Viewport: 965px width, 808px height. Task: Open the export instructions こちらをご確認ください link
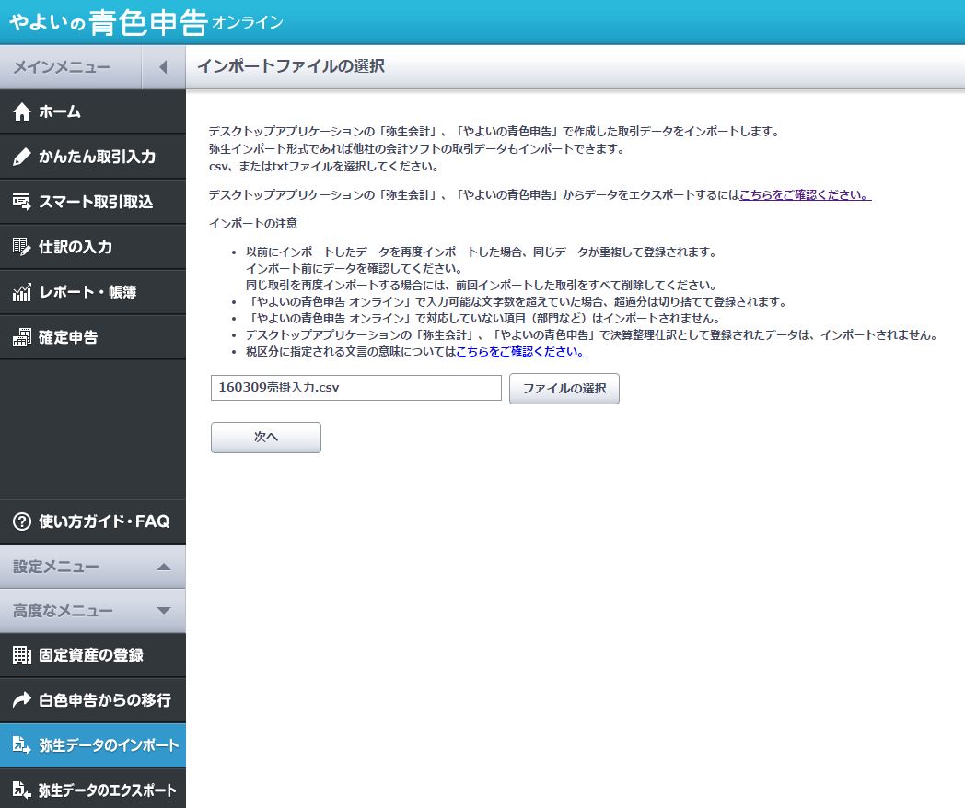pos(805,195)
